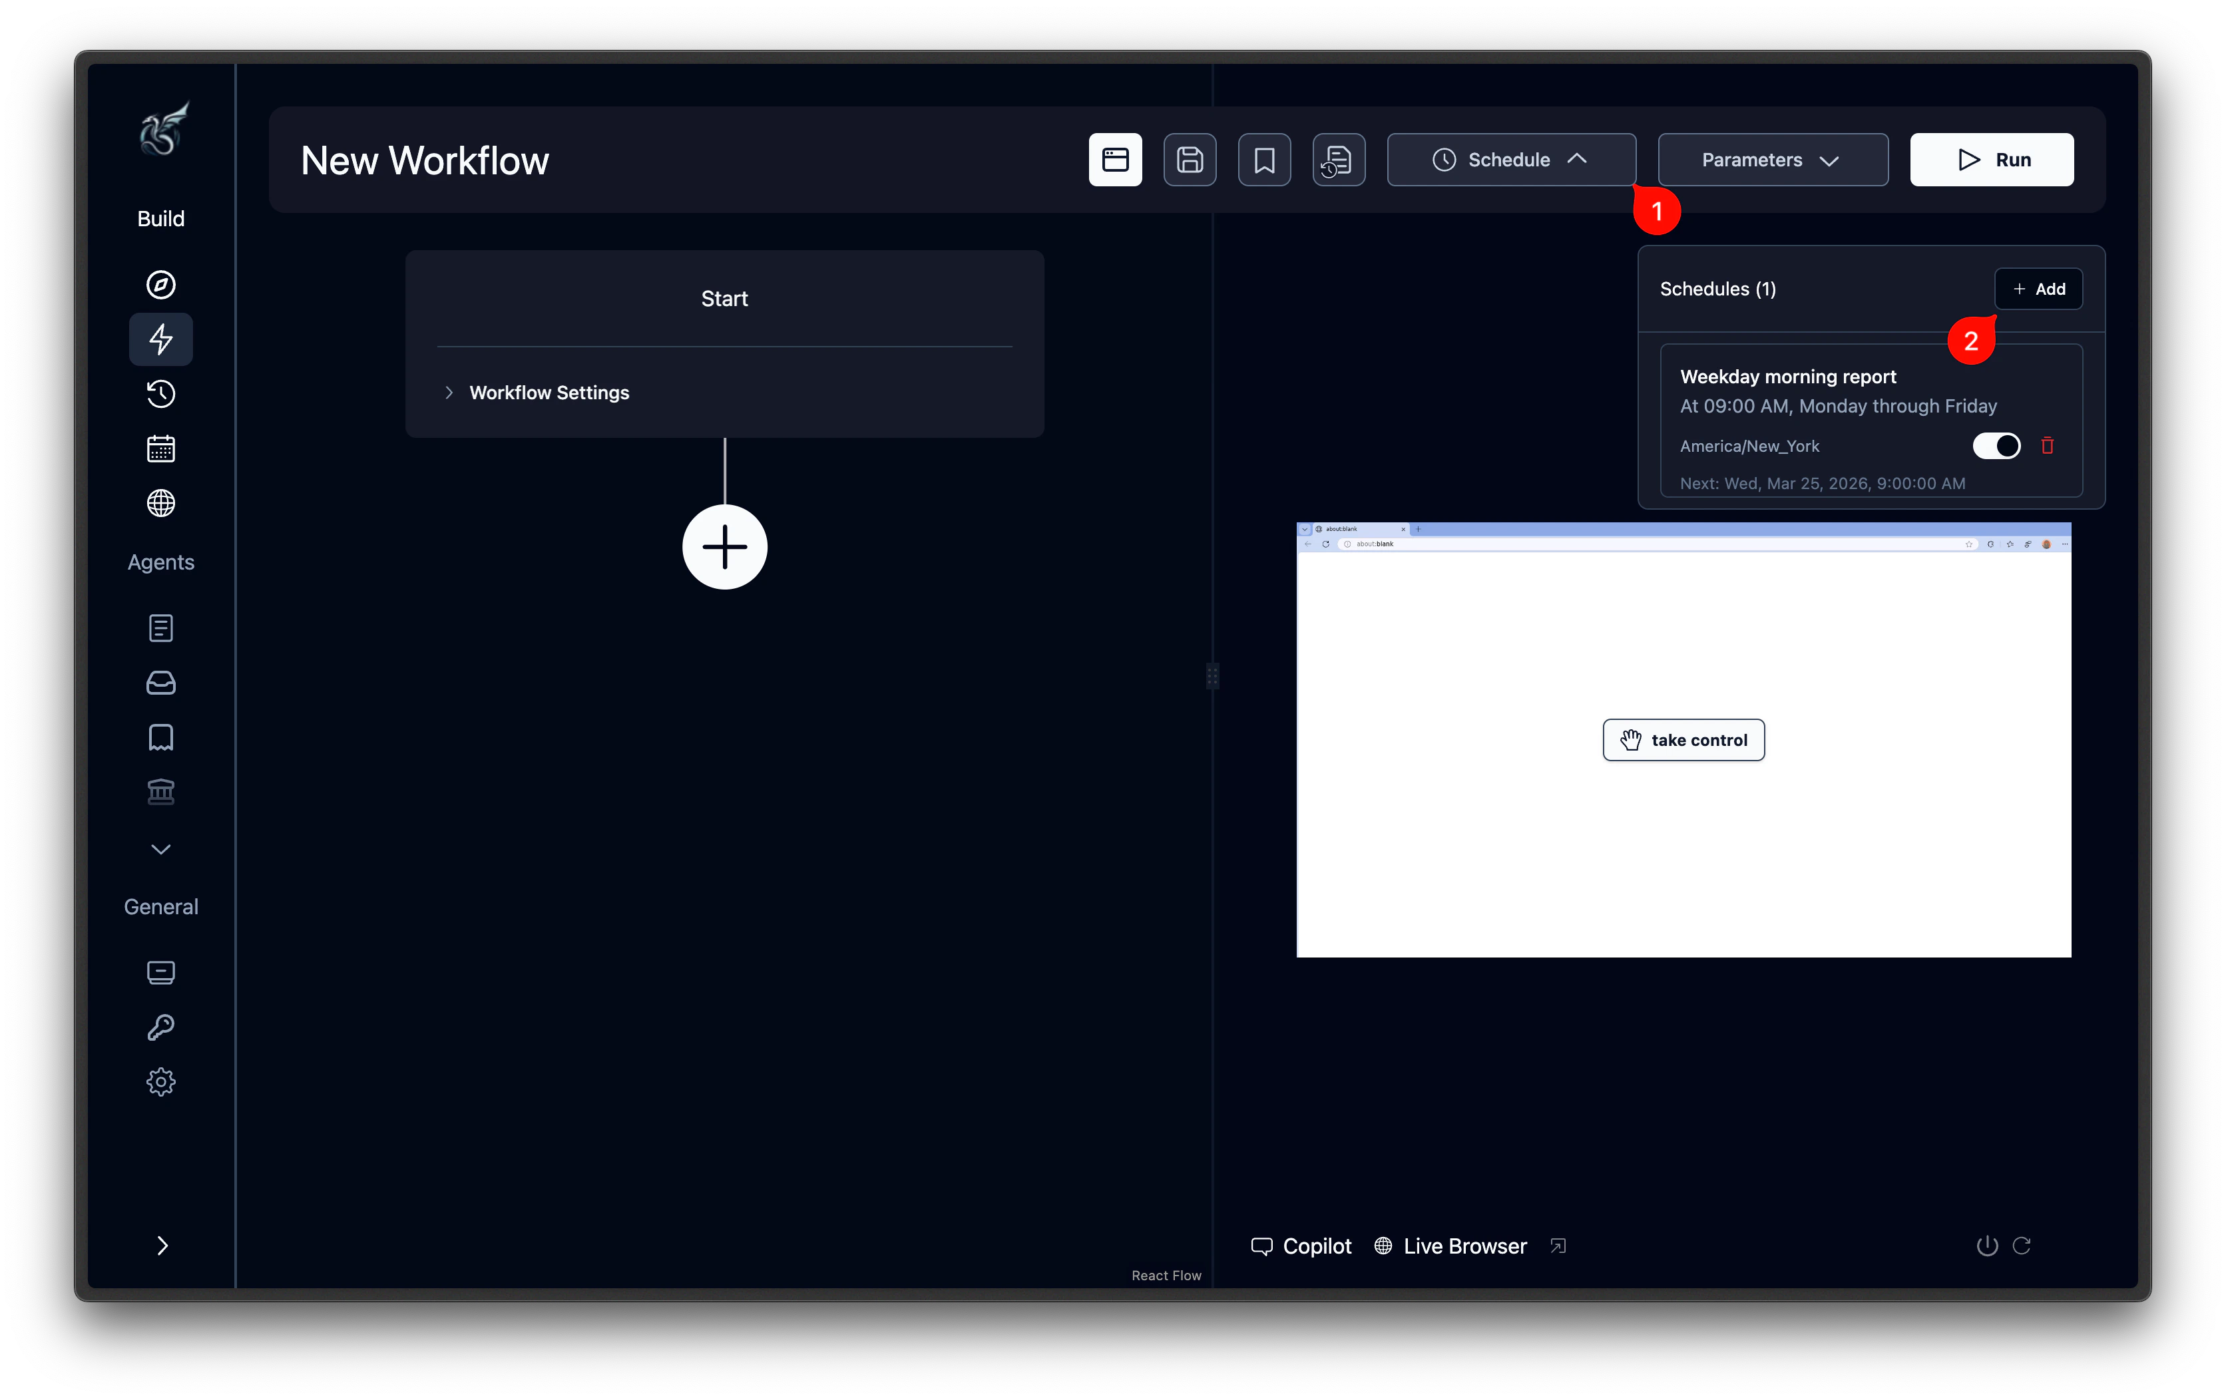Open the Calendar icon in the sidebar
Image resolution: width=2226 pixels, height=1400 pixels.
pos(161,448)
